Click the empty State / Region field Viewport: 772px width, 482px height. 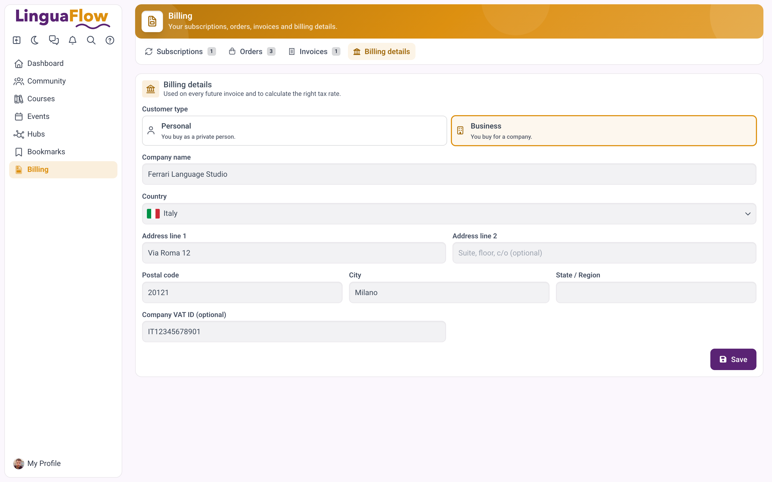pos(656,292)
